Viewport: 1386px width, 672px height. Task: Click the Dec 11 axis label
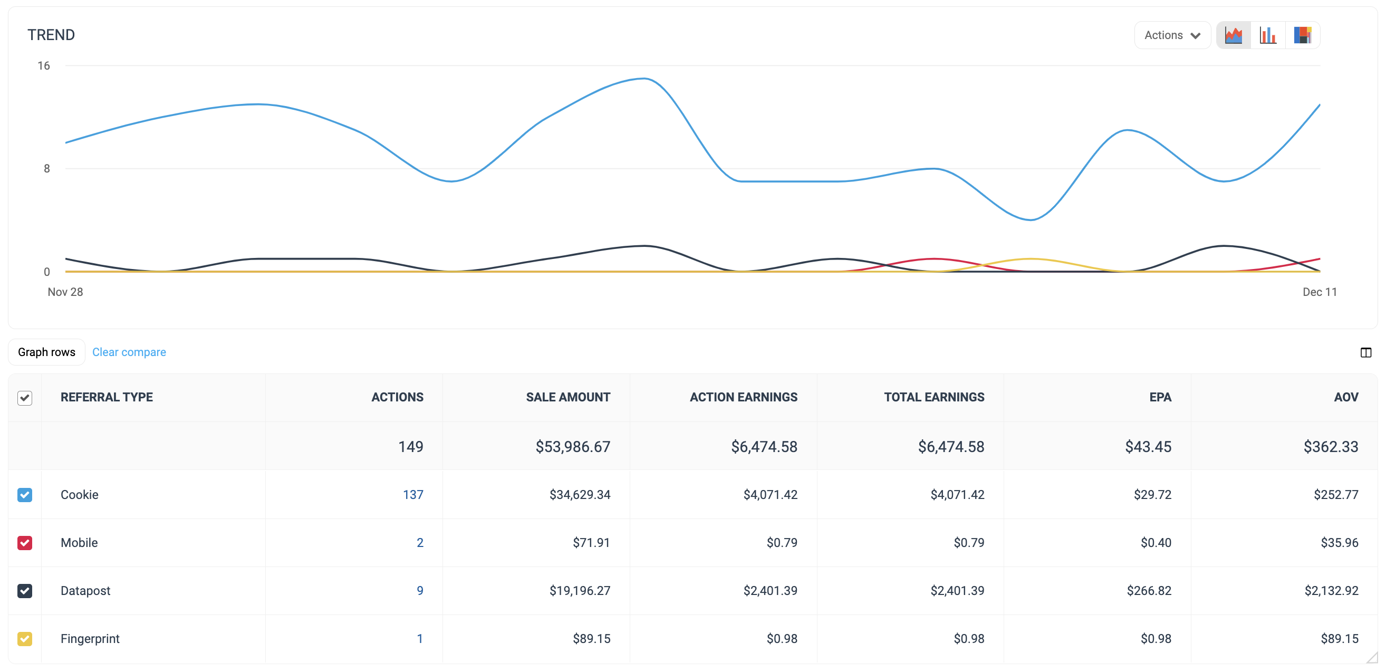click(1319, 292)
